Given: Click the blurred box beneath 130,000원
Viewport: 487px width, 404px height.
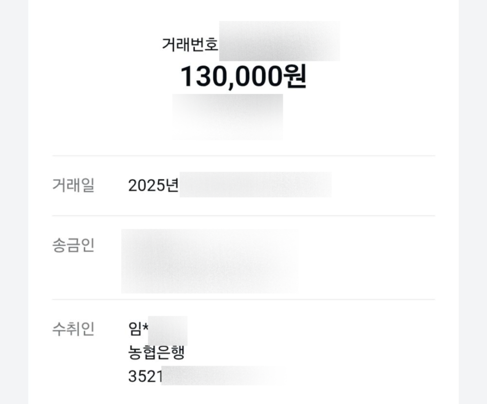Looking at the screenshot, I should click(227, 117).
